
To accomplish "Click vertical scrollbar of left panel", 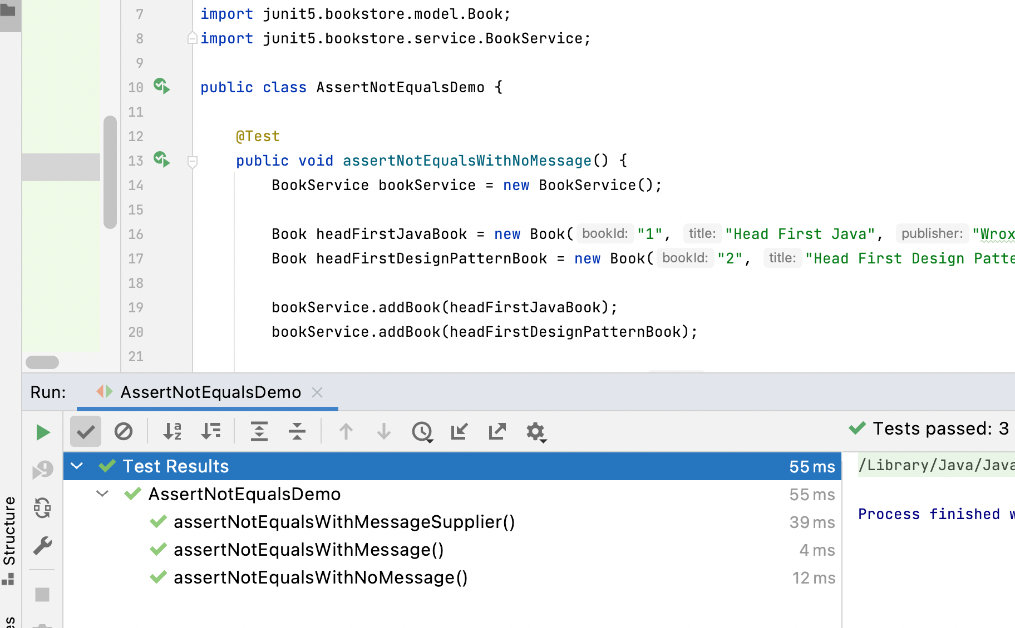I will point(110,172).
